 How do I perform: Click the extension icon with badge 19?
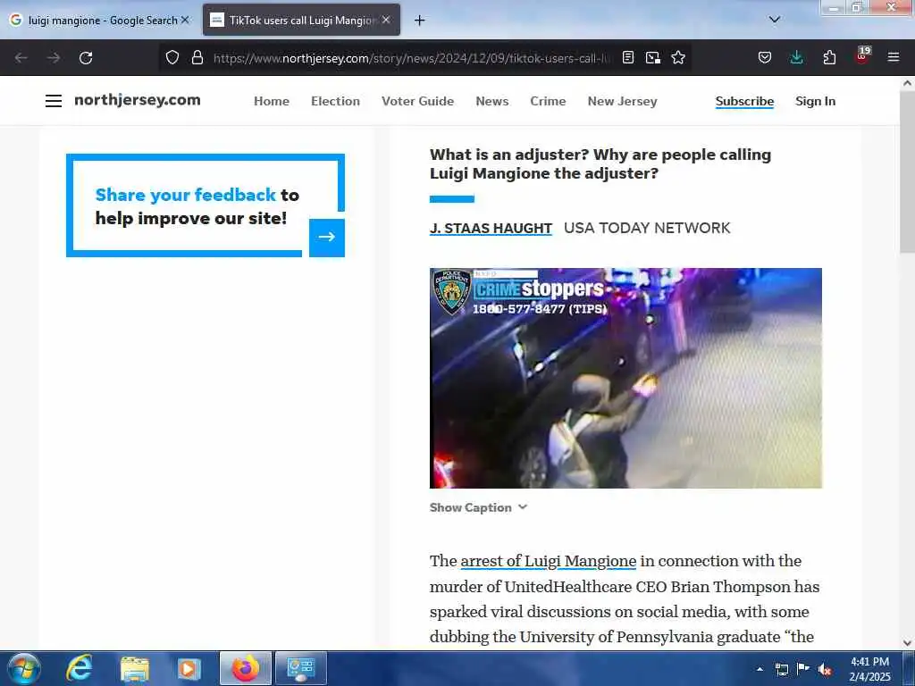(862, 56)
